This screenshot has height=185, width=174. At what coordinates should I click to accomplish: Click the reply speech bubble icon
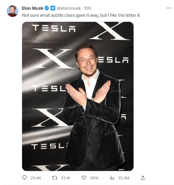24,178
